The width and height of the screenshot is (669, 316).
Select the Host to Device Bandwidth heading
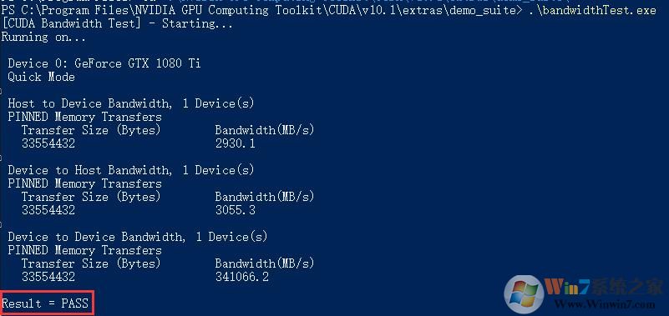click(131, 103)
